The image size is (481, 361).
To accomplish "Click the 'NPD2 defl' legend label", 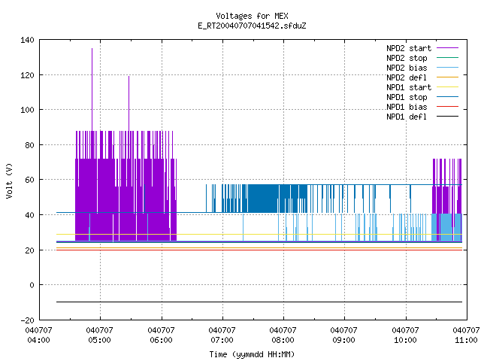I will pyautogui.click(x=407, y=77).
